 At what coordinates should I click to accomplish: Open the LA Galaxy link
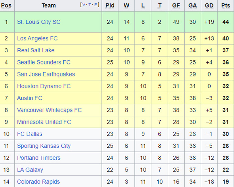pyautogui.click(x=30, y=170)
